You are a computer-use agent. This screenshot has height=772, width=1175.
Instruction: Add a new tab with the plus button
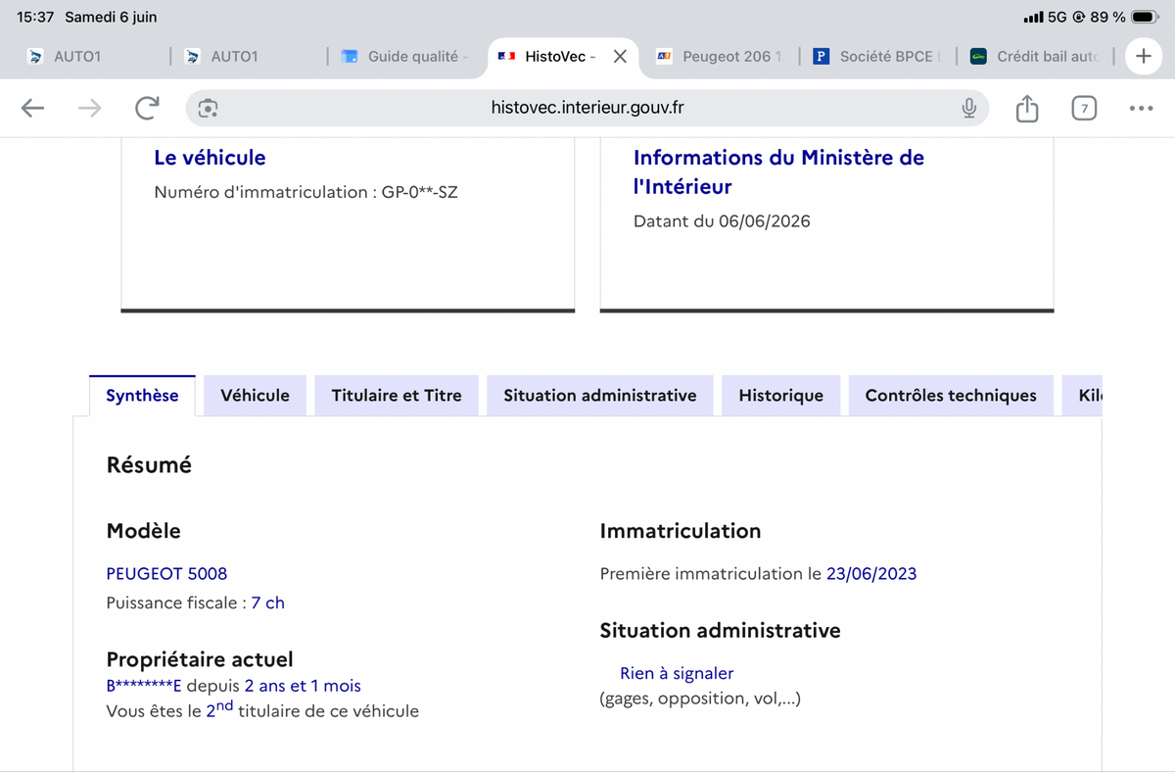pyautogui.click(x=1143, y=57)
